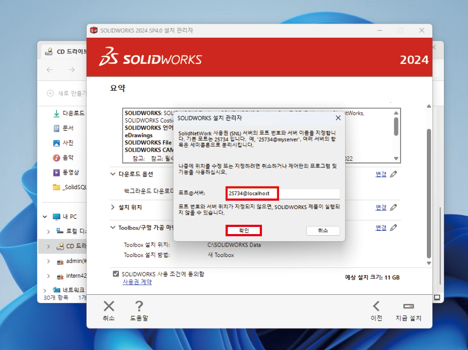Click C:\SOLIDWORKS Data path text
468x350 pixels.
234,245
